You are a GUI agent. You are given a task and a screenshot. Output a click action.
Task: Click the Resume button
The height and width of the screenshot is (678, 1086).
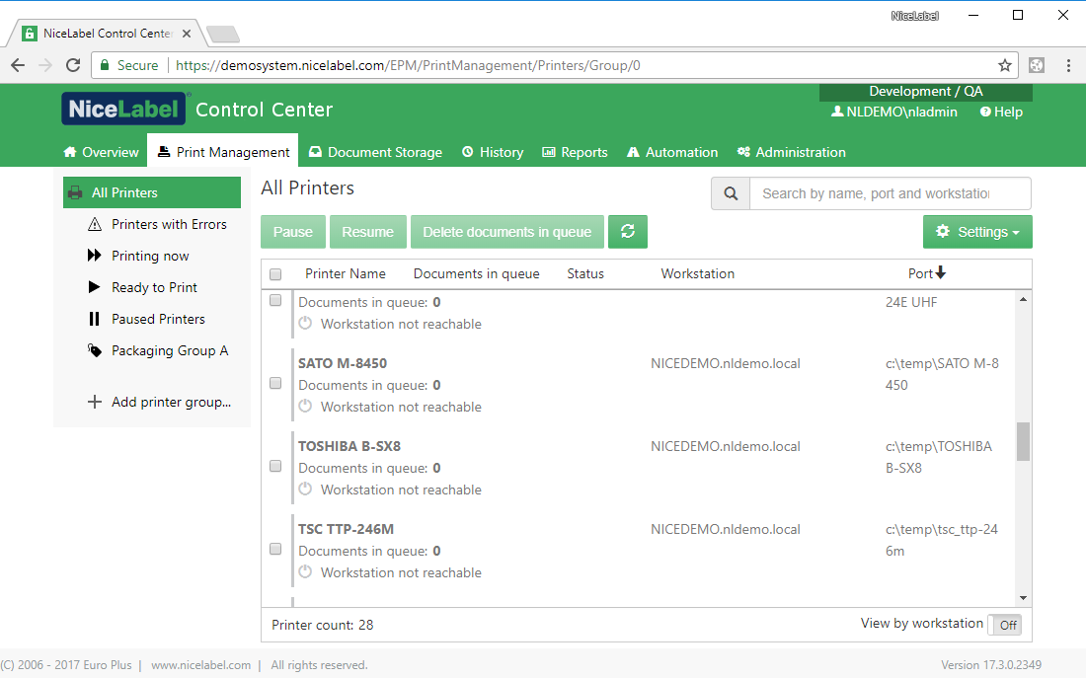[368, 231]
